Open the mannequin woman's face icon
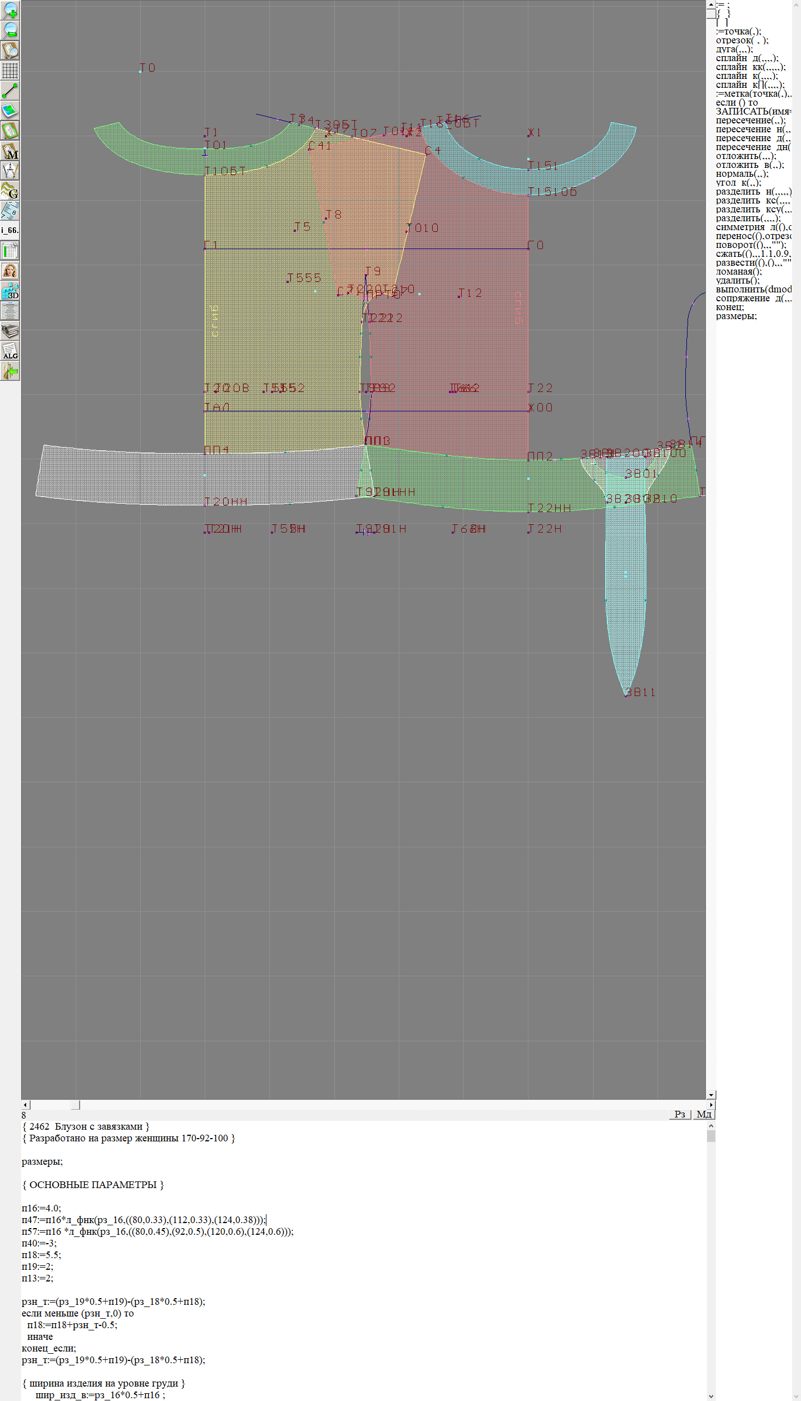Viewport: 801px width, 1401px height. pos(10,271)
